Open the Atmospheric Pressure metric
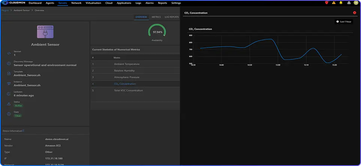 pos(127,77)
